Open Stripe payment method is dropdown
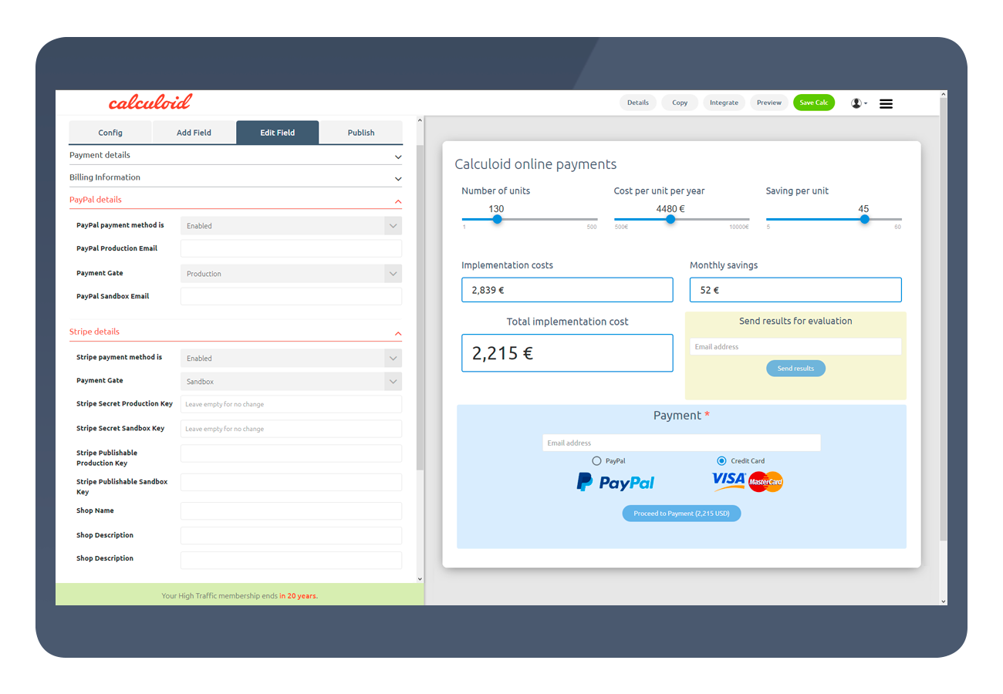 tap(291, 358)
